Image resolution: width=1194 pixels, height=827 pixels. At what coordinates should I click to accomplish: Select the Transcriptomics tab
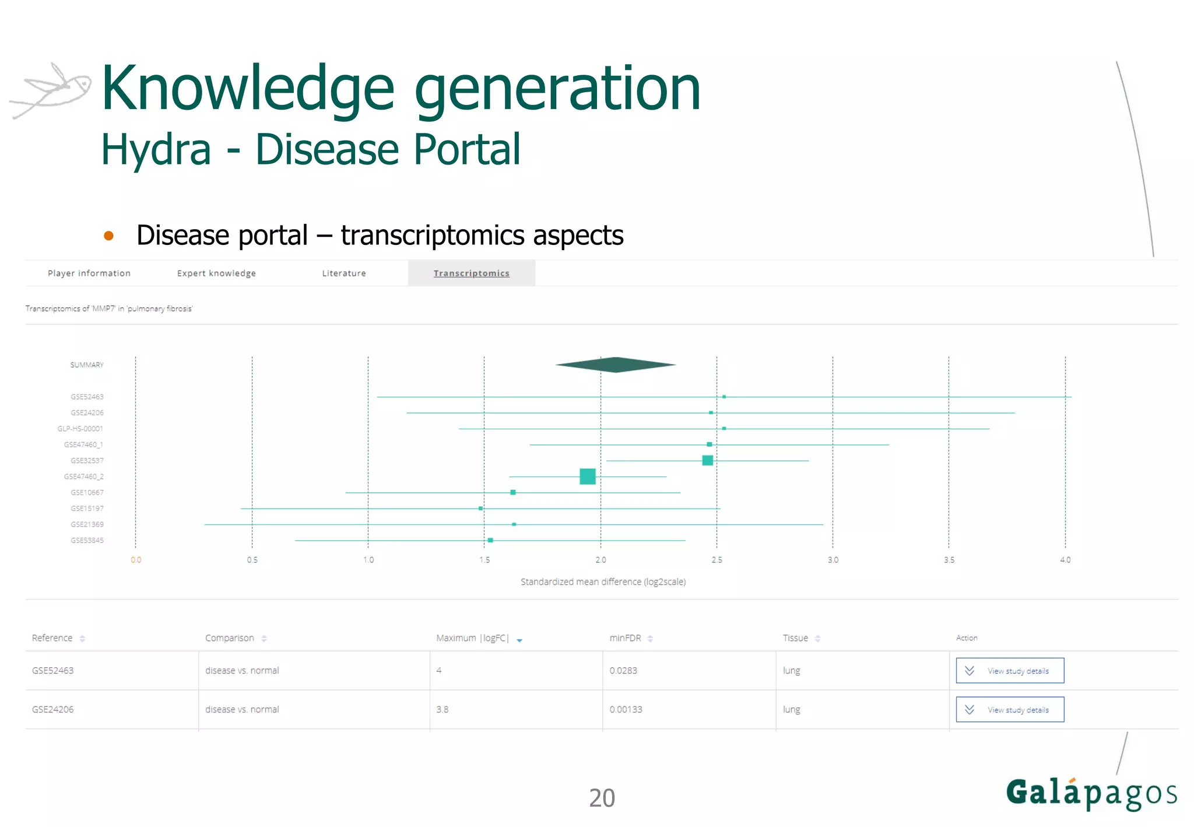(471, 273)
